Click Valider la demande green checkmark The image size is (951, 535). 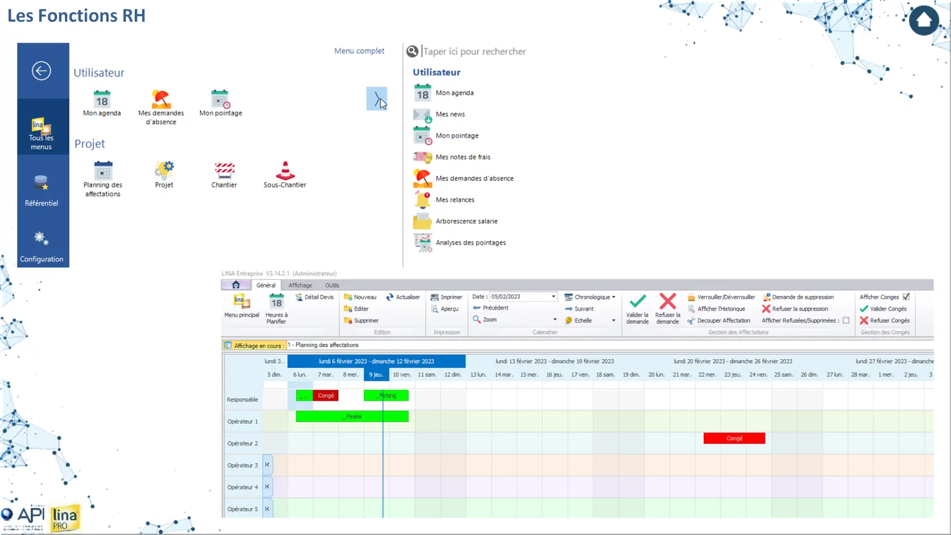[637, 303]
